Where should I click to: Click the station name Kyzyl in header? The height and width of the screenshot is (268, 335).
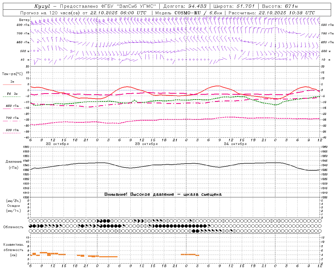point(42,6)
